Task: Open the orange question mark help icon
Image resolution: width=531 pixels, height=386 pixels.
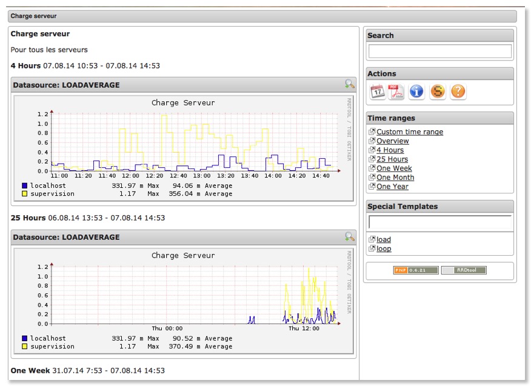Action: 458,92
